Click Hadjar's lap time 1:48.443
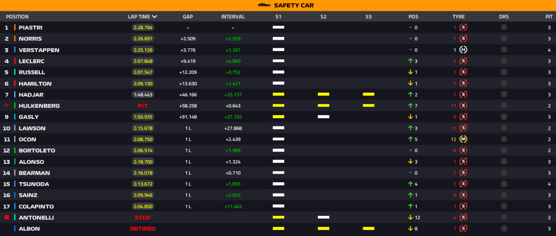The width and height of the screenshot is (556, 236). tap(143, 94)
